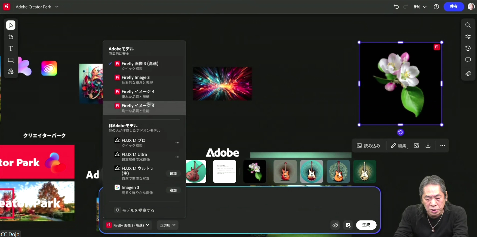The width and height of the screenshot is (477, 237).
Task: Open more options for FLUX 1.1 Ultra
Action: (177, 157)
